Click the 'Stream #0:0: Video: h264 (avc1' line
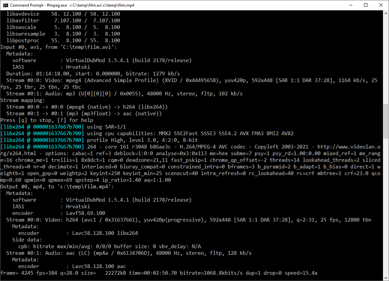Viewport: 389px width, 281px height. click(x=189, y=220)
